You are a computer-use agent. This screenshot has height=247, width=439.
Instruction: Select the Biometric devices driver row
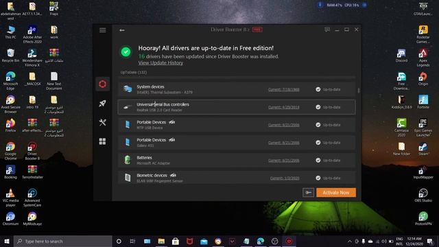coord(237,178)
